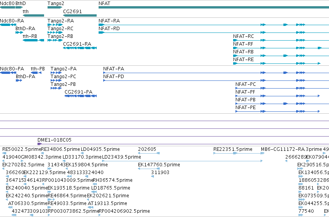The height and width of the screenshot is (217, 329).
Task: Select MB6-CG11172-RA.3prime label
Action: click(x=291, y=149)
